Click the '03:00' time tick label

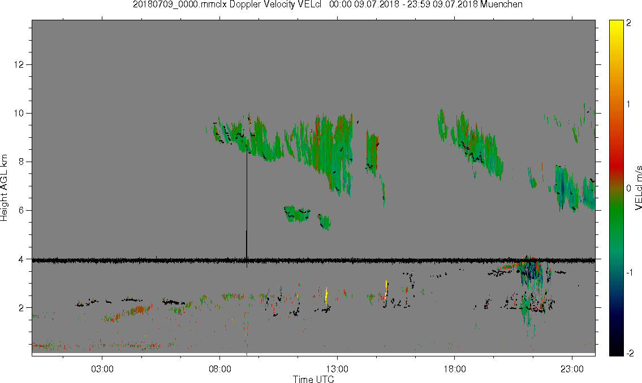[x=102, y=369]
